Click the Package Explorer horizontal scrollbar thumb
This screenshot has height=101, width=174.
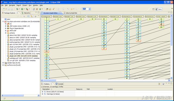(14, 96)
